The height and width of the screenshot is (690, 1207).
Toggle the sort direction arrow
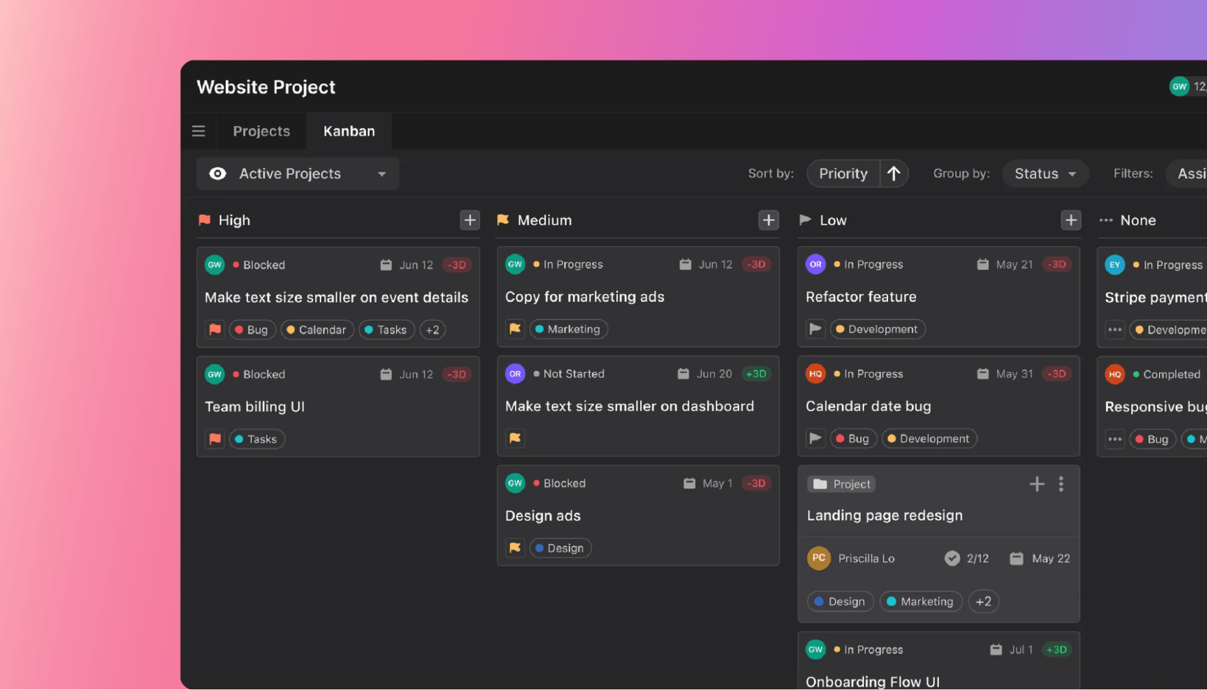pos(894,174)
